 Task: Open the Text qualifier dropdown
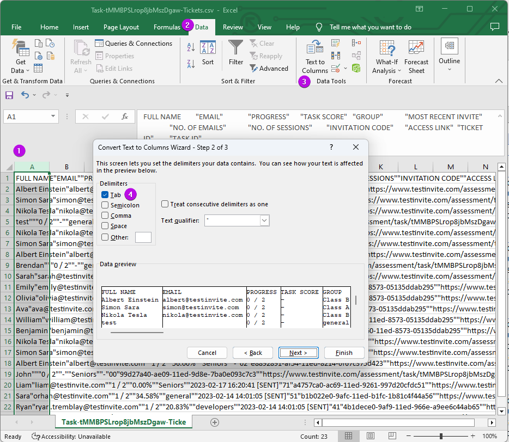point(264,220)
